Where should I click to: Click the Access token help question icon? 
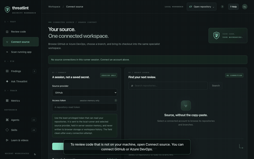click(x=116, y=100)
